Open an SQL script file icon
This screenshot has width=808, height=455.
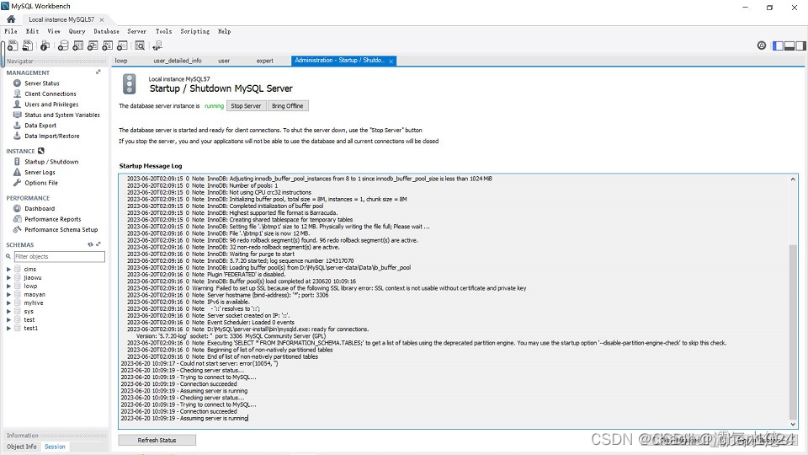27,45
